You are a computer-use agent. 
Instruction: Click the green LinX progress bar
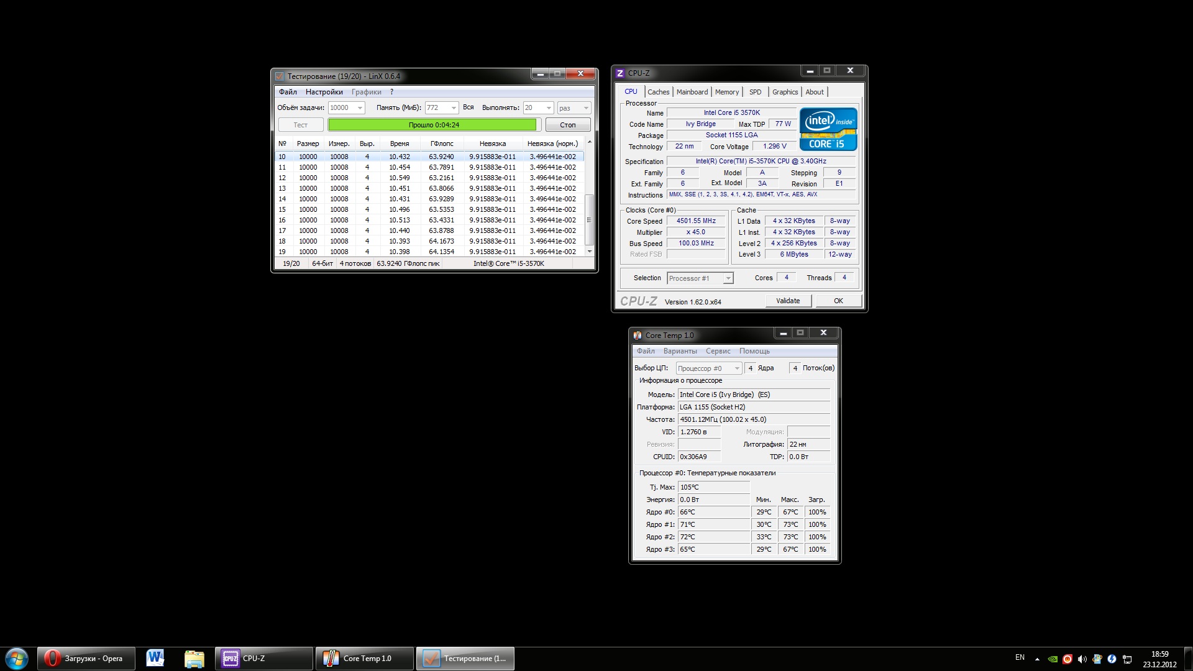pyautogui.click(x=432, y=125)
